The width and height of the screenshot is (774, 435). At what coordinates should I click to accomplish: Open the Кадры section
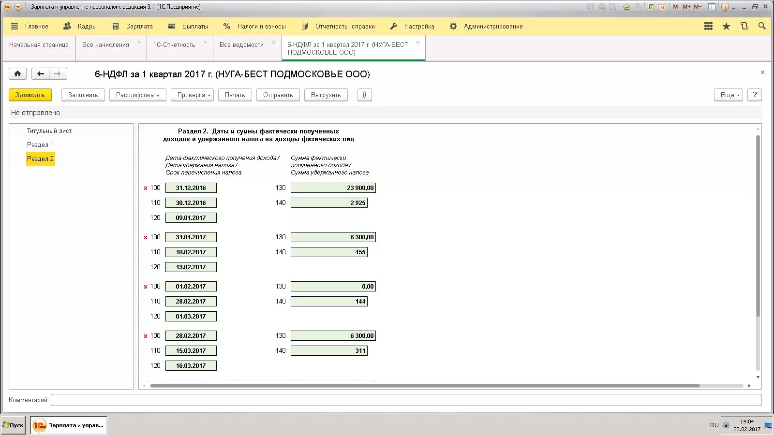(80, 26)
